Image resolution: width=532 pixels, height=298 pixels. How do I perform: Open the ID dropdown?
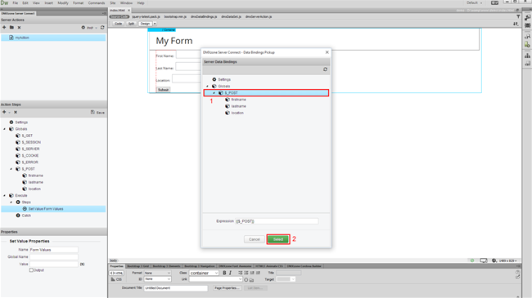pos(157,279)
